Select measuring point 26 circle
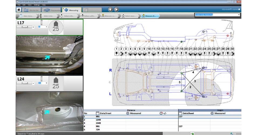The height and width of the screenshot is (135, 257). (x=214, y=49)
